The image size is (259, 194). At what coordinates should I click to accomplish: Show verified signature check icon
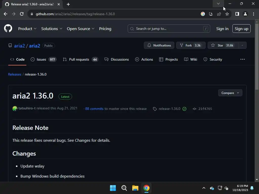tap(184, 109)
